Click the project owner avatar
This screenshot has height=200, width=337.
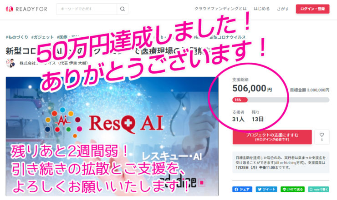10,63
